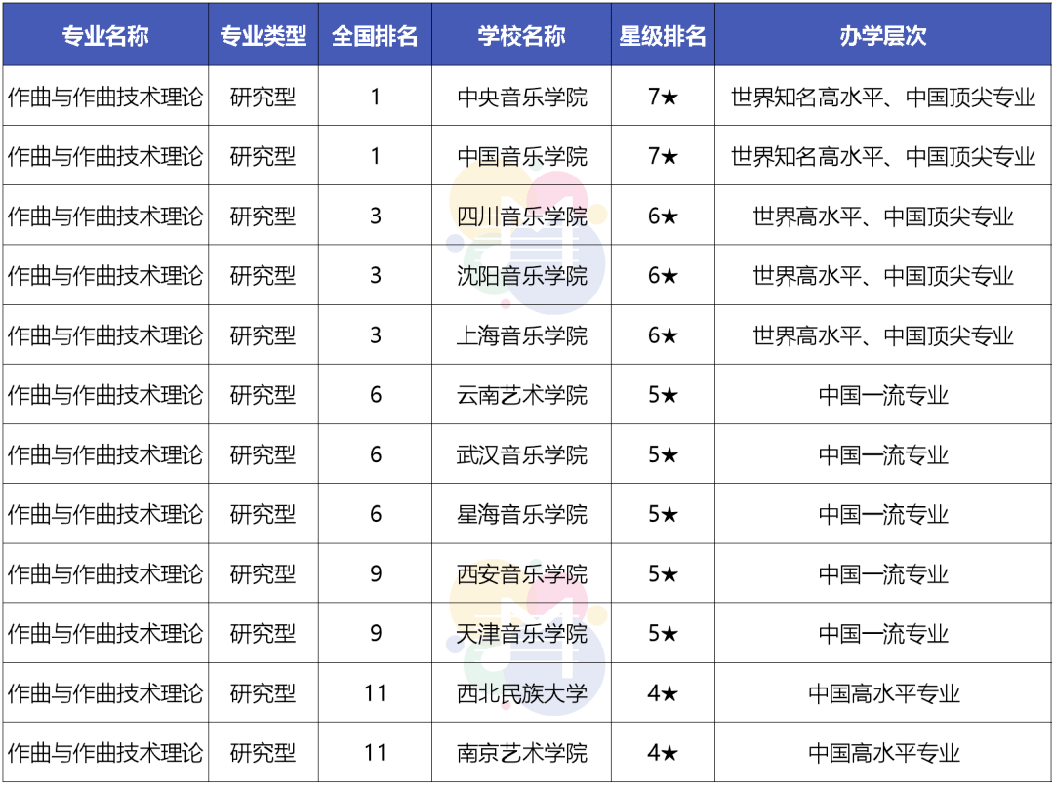Click the 办学层次 column header

pyautogui.click(x=883, y=36)
